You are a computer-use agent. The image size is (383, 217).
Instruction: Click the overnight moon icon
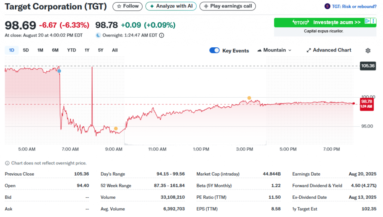click(x=98, y=35)
